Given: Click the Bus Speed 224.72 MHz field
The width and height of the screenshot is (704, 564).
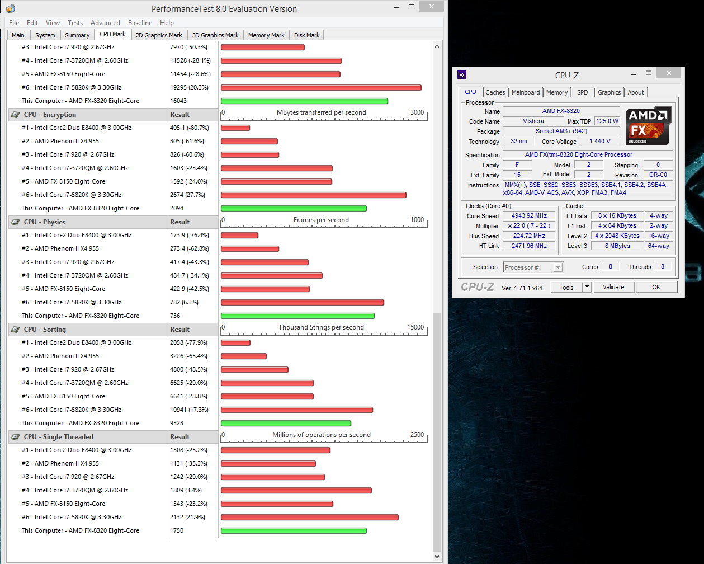Looking at the screenshot, I should point(529,236).
